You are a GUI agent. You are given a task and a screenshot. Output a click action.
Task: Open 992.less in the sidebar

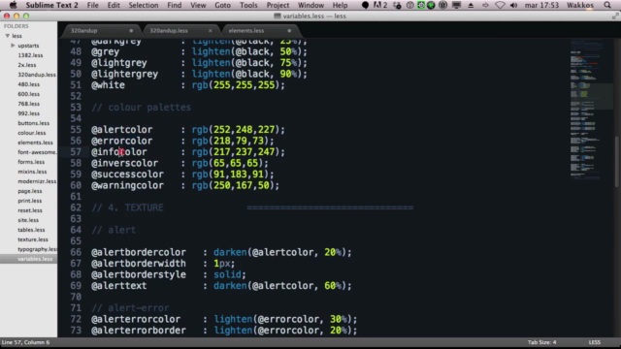(x=28, y=113)
